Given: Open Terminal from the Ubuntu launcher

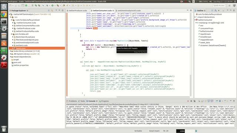Looking at the screenshot, I should 4,21.
